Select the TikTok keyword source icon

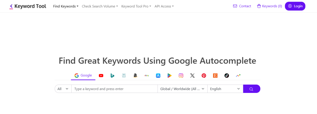[227, 76]
